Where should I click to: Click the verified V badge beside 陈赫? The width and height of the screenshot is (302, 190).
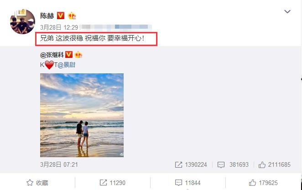point(61,15)
